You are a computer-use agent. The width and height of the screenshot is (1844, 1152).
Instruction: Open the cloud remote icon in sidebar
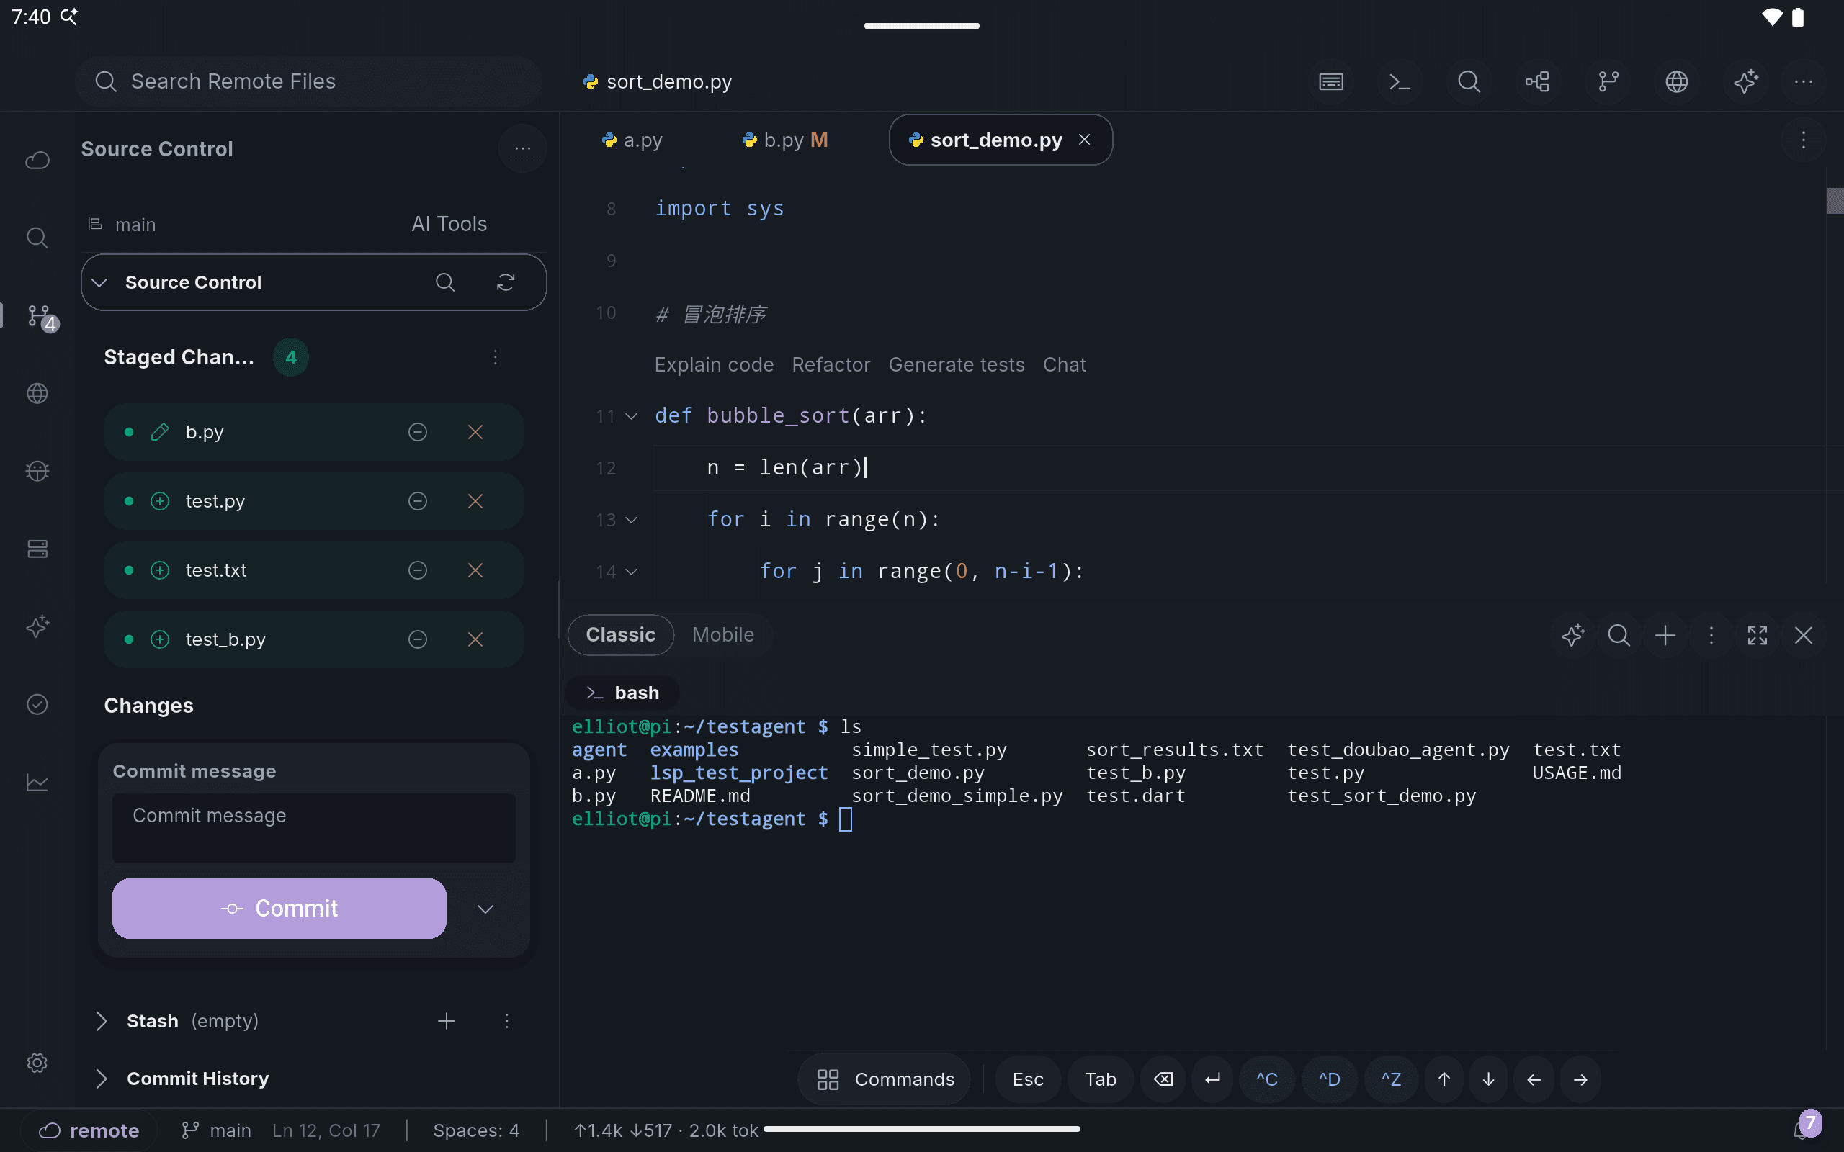tap(37, 160)
